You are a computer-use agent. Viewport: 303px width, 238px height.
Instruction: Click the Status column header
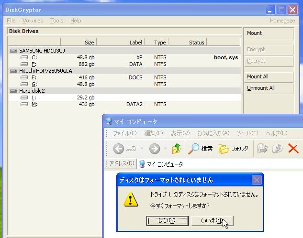tap(188, 42)
